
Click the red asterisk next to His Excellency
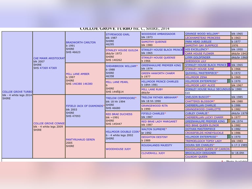[x=208, y=49]
